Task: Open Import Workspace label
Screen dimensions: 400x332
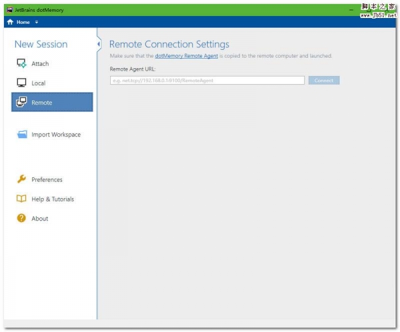Action: tap(56, 135)
